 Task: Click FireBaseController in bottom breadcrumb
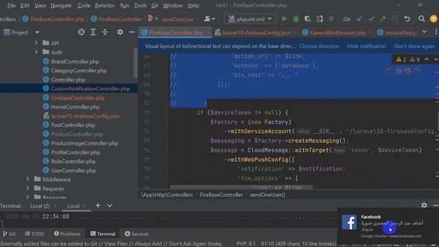(221, 195)
